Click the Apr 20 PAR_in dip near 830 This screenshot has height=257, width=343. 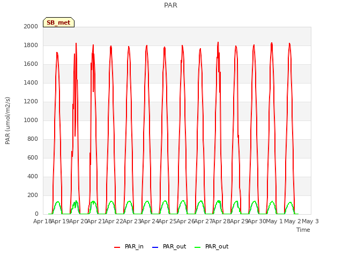(x=75, y=136)
